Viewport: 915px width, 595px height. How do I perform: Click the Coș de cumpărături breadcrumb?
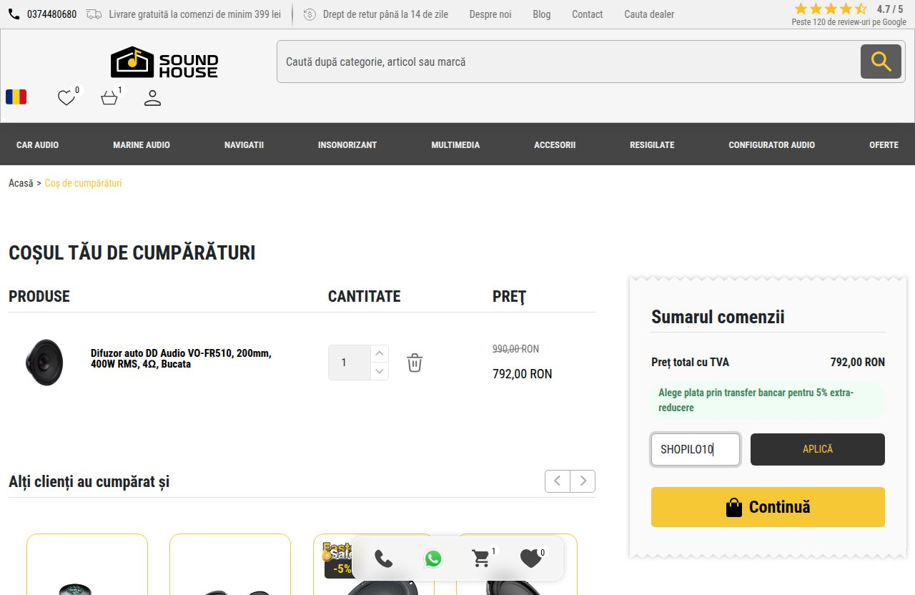pyautogui.click(x=84, y=183)
